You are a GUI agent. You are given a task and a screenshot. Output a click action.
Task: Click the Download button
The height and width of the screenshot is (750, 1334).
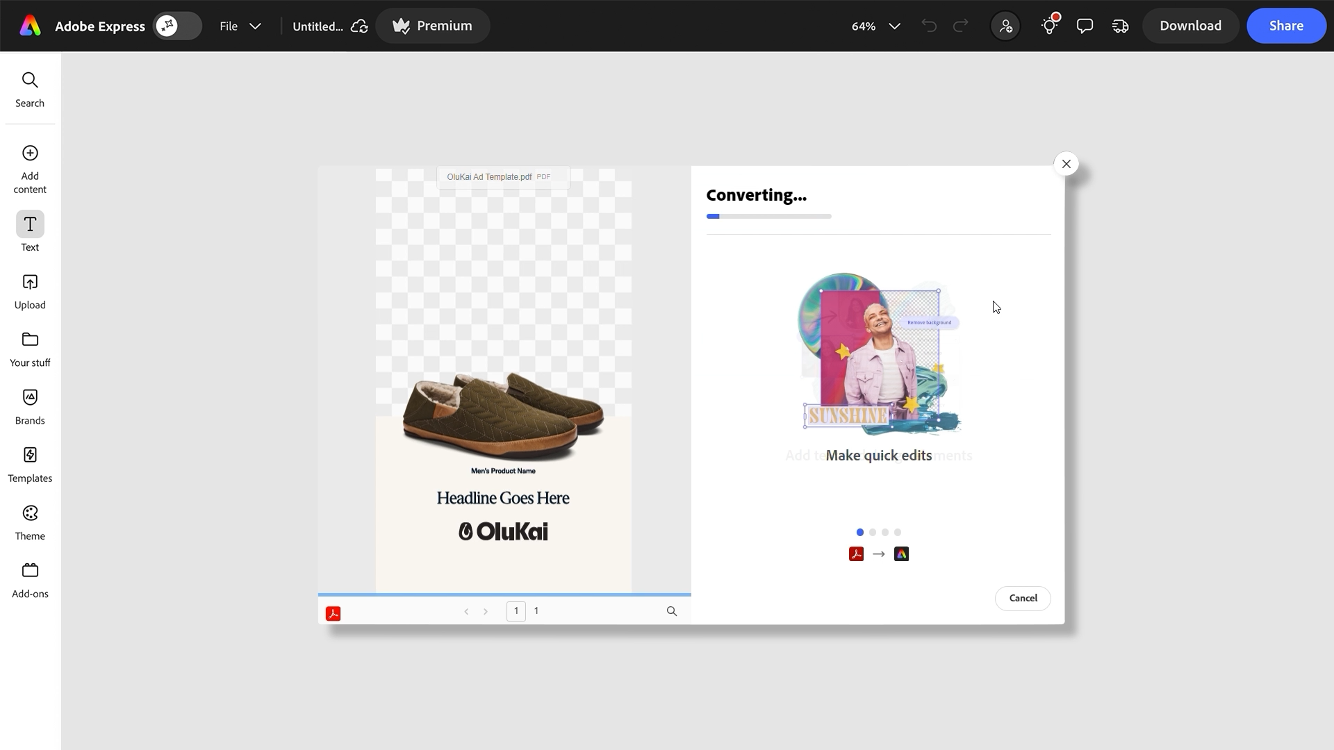click(x=1190, y=26)
